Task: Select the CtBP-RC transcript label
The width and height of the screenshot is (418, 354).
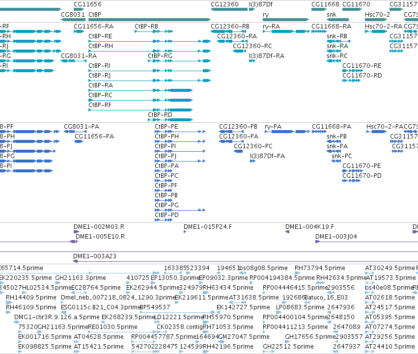Action: tap(101, 95)
